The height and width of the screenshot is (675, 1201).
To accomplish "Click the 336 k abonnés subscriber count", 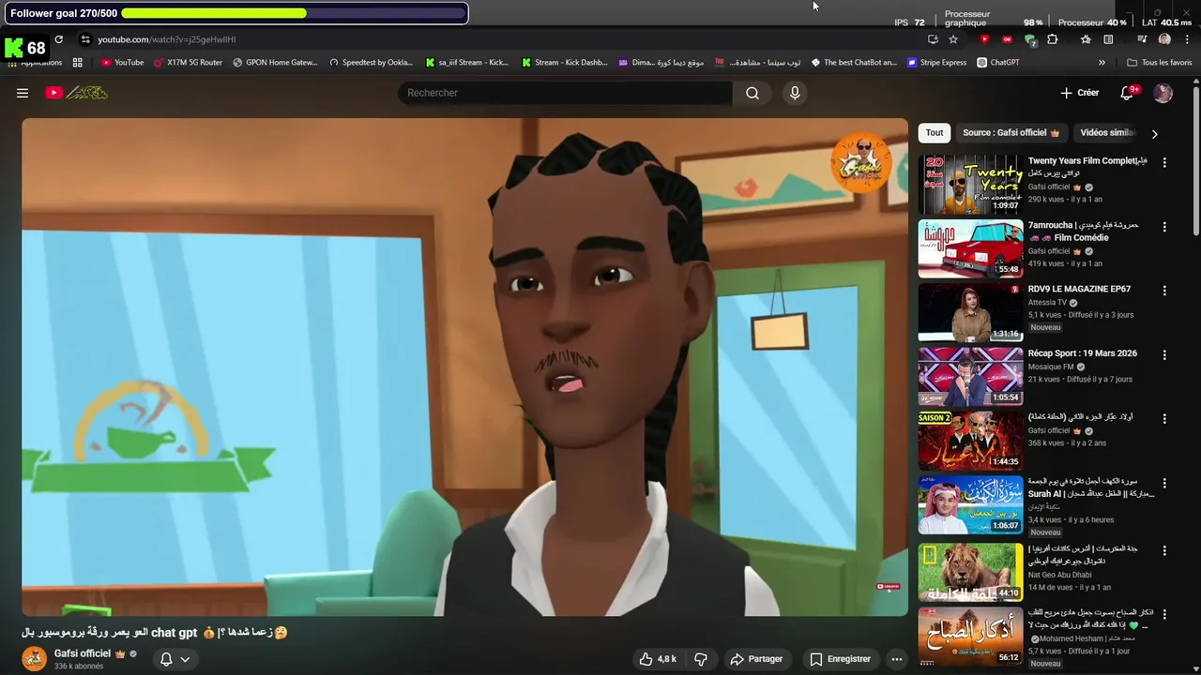I will (79, 667).
